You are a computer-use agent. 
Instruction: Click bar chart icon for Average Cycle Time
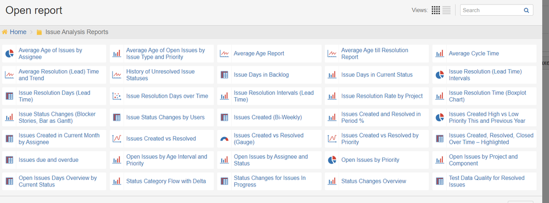440,53
